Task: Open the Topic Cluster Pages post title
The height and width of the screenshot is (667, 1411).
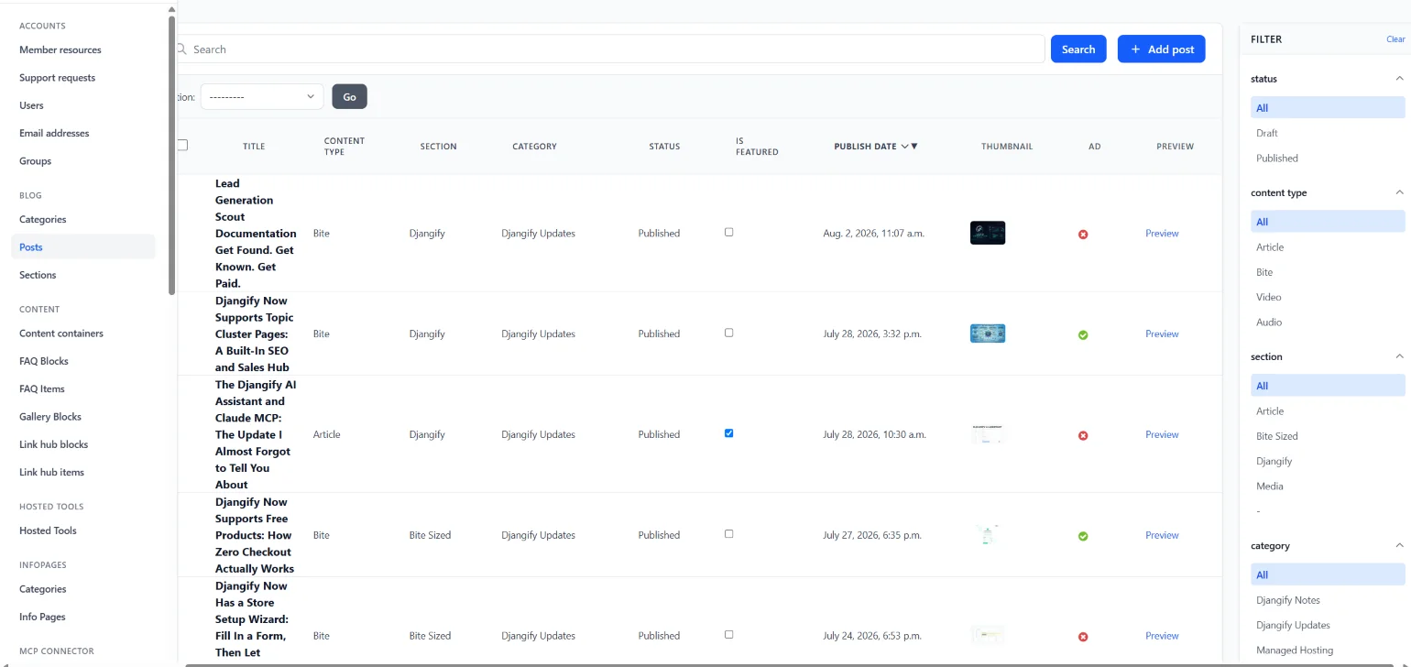Action: point(255,334)
